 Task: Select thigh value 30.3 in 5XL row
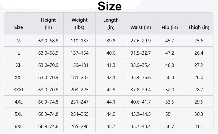pos(199,114)
